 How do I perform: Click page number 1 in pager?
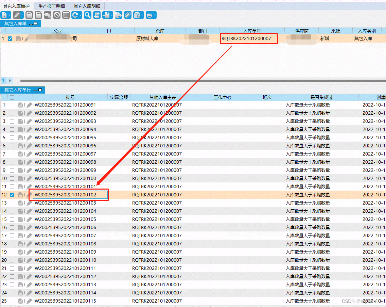(x=3, y=80)
